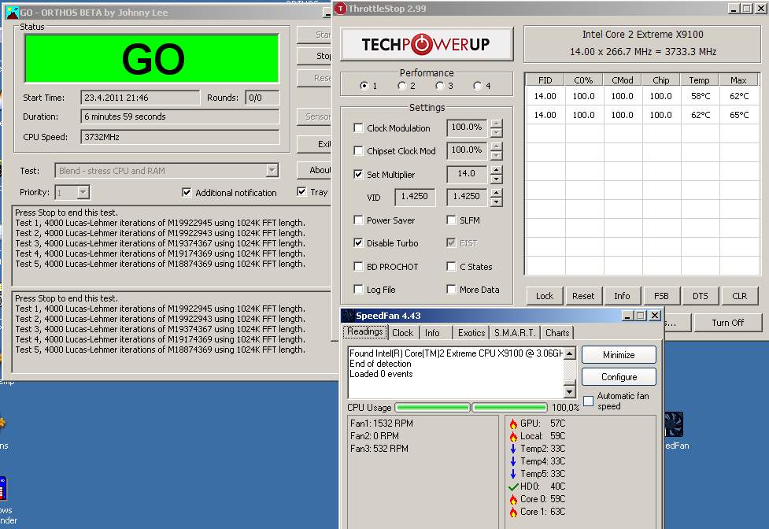Toggle Additional notification in ORTHOS
Screen dimensions: 769x529
coord(187,193)
